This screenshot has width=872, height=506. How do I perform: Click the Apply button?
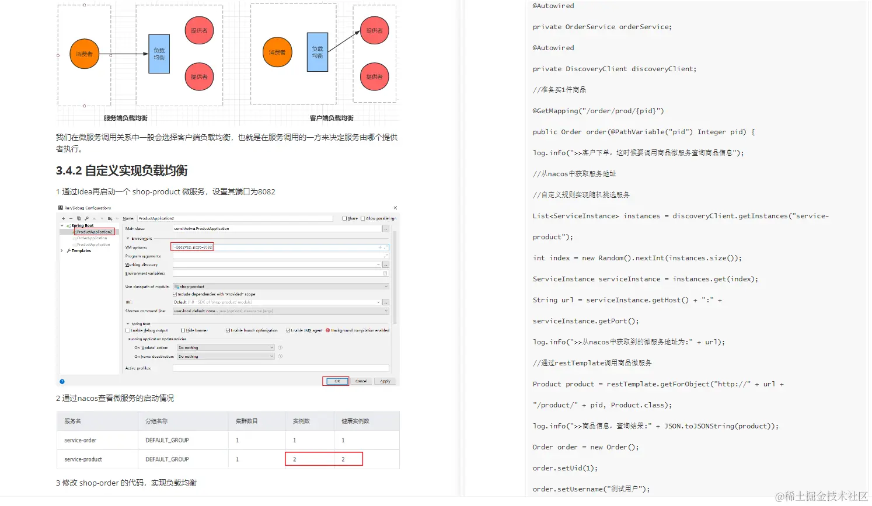[385, 381]
